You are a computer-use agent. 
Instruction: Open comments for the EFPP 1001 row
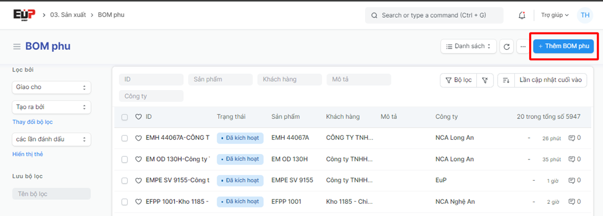(575, 202)
